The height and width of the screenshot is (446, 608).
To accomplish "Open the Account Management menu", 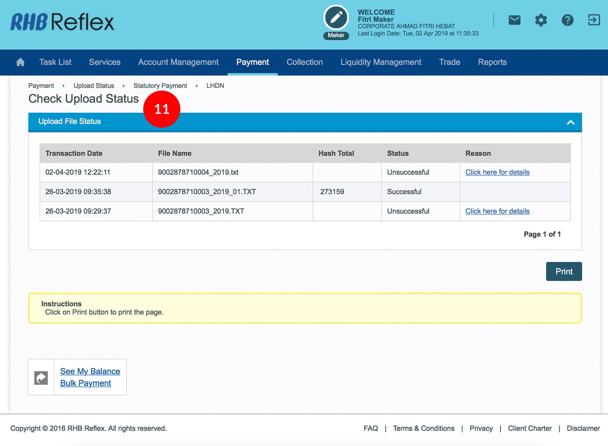I will click(x=178, y=62).
